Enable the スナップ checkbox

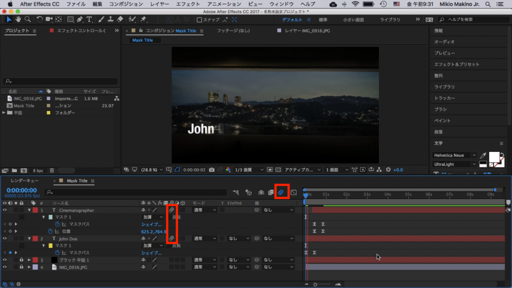coord(199,20)
